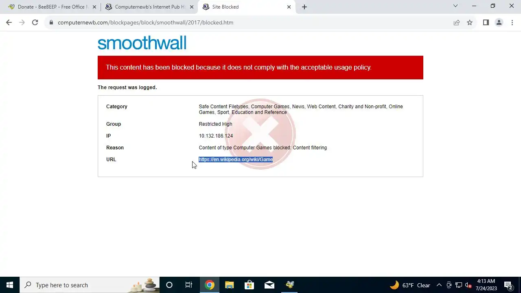Viewport: 521px width, 293px height.
Task: Click the Chrome taskbar icon
Action: (x=209, y=285)
